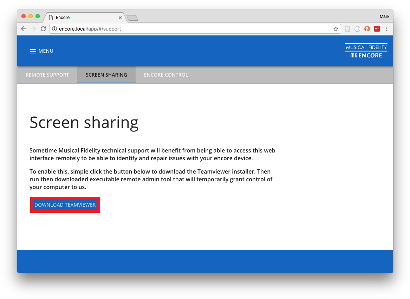Click the red LastPass extension icon

pyautogui.click(x=377, y=29)
